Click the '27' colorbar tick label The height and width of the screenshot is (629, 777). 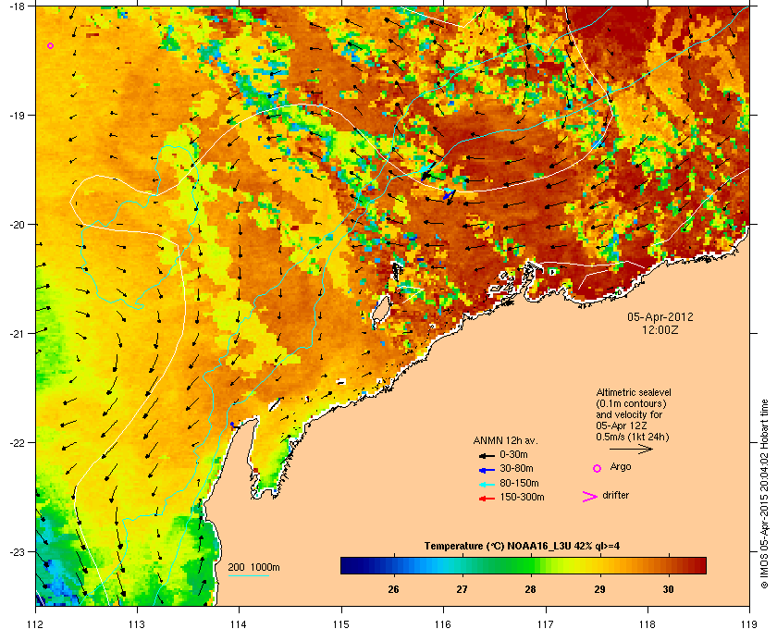(x=462, y=589)
